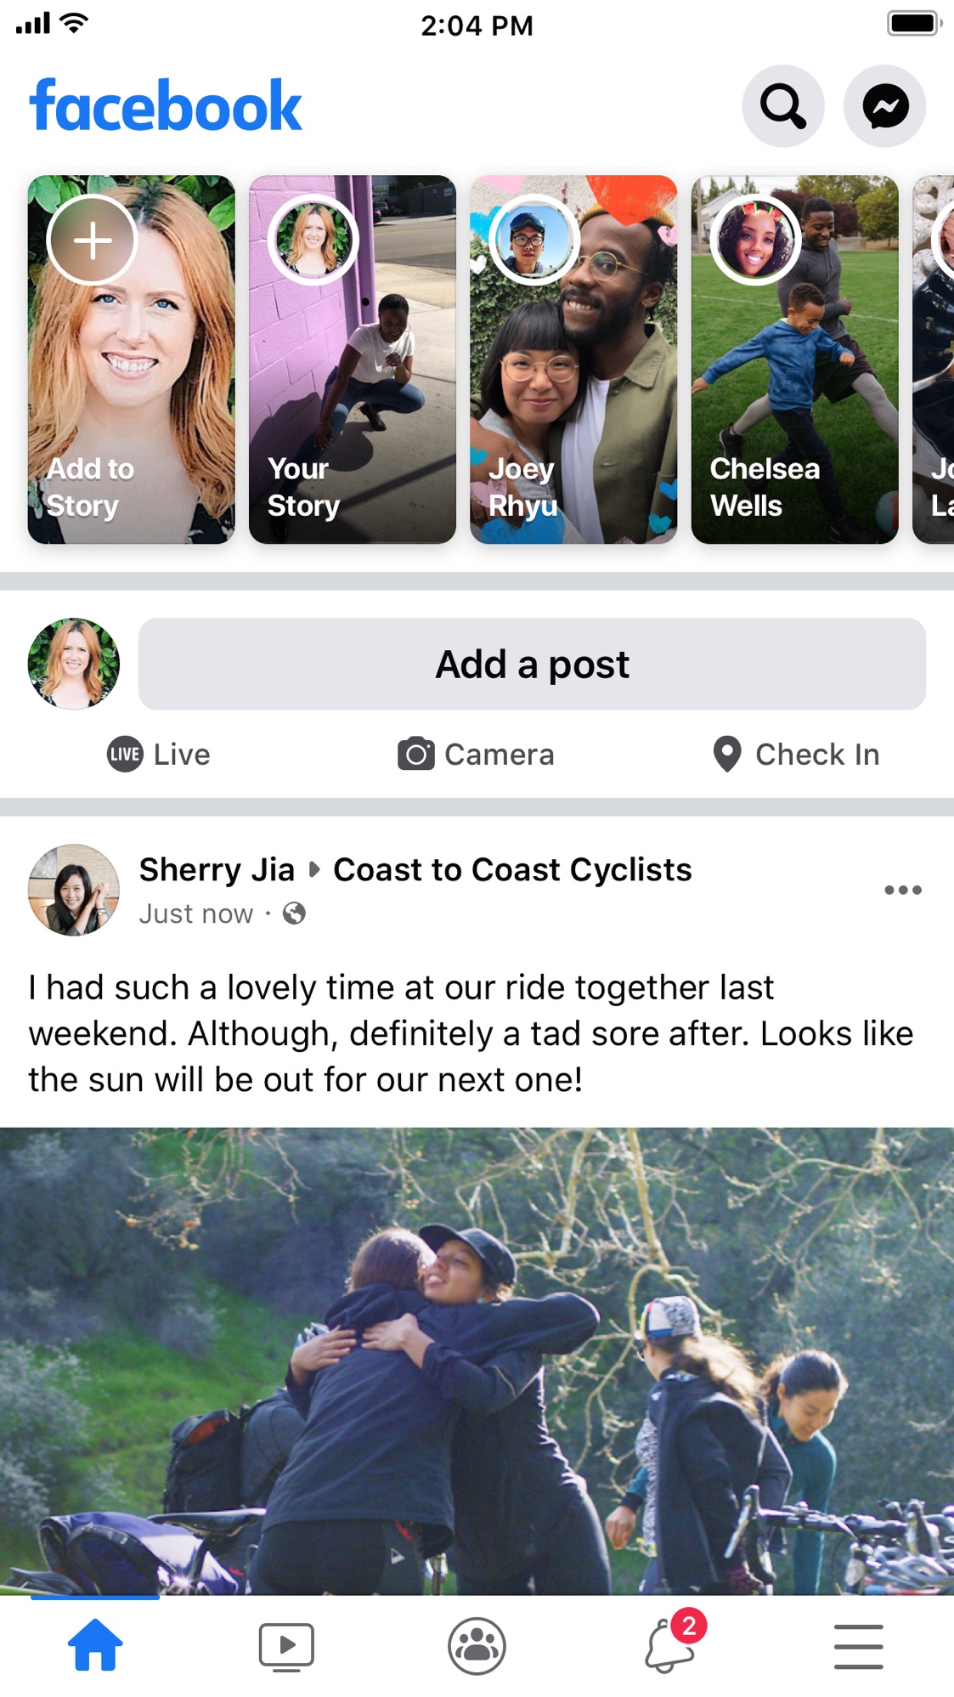The height and width of the screenshot is (1697, 954).
Task: Open Facebook search
Action: 782,106
